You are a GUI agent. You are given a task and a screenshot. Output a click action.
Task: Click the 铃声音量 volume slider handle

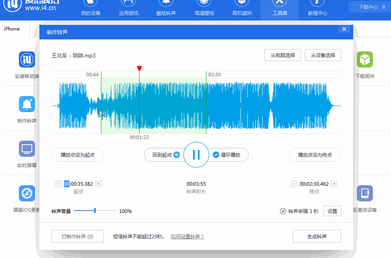[x=95, y=211]
